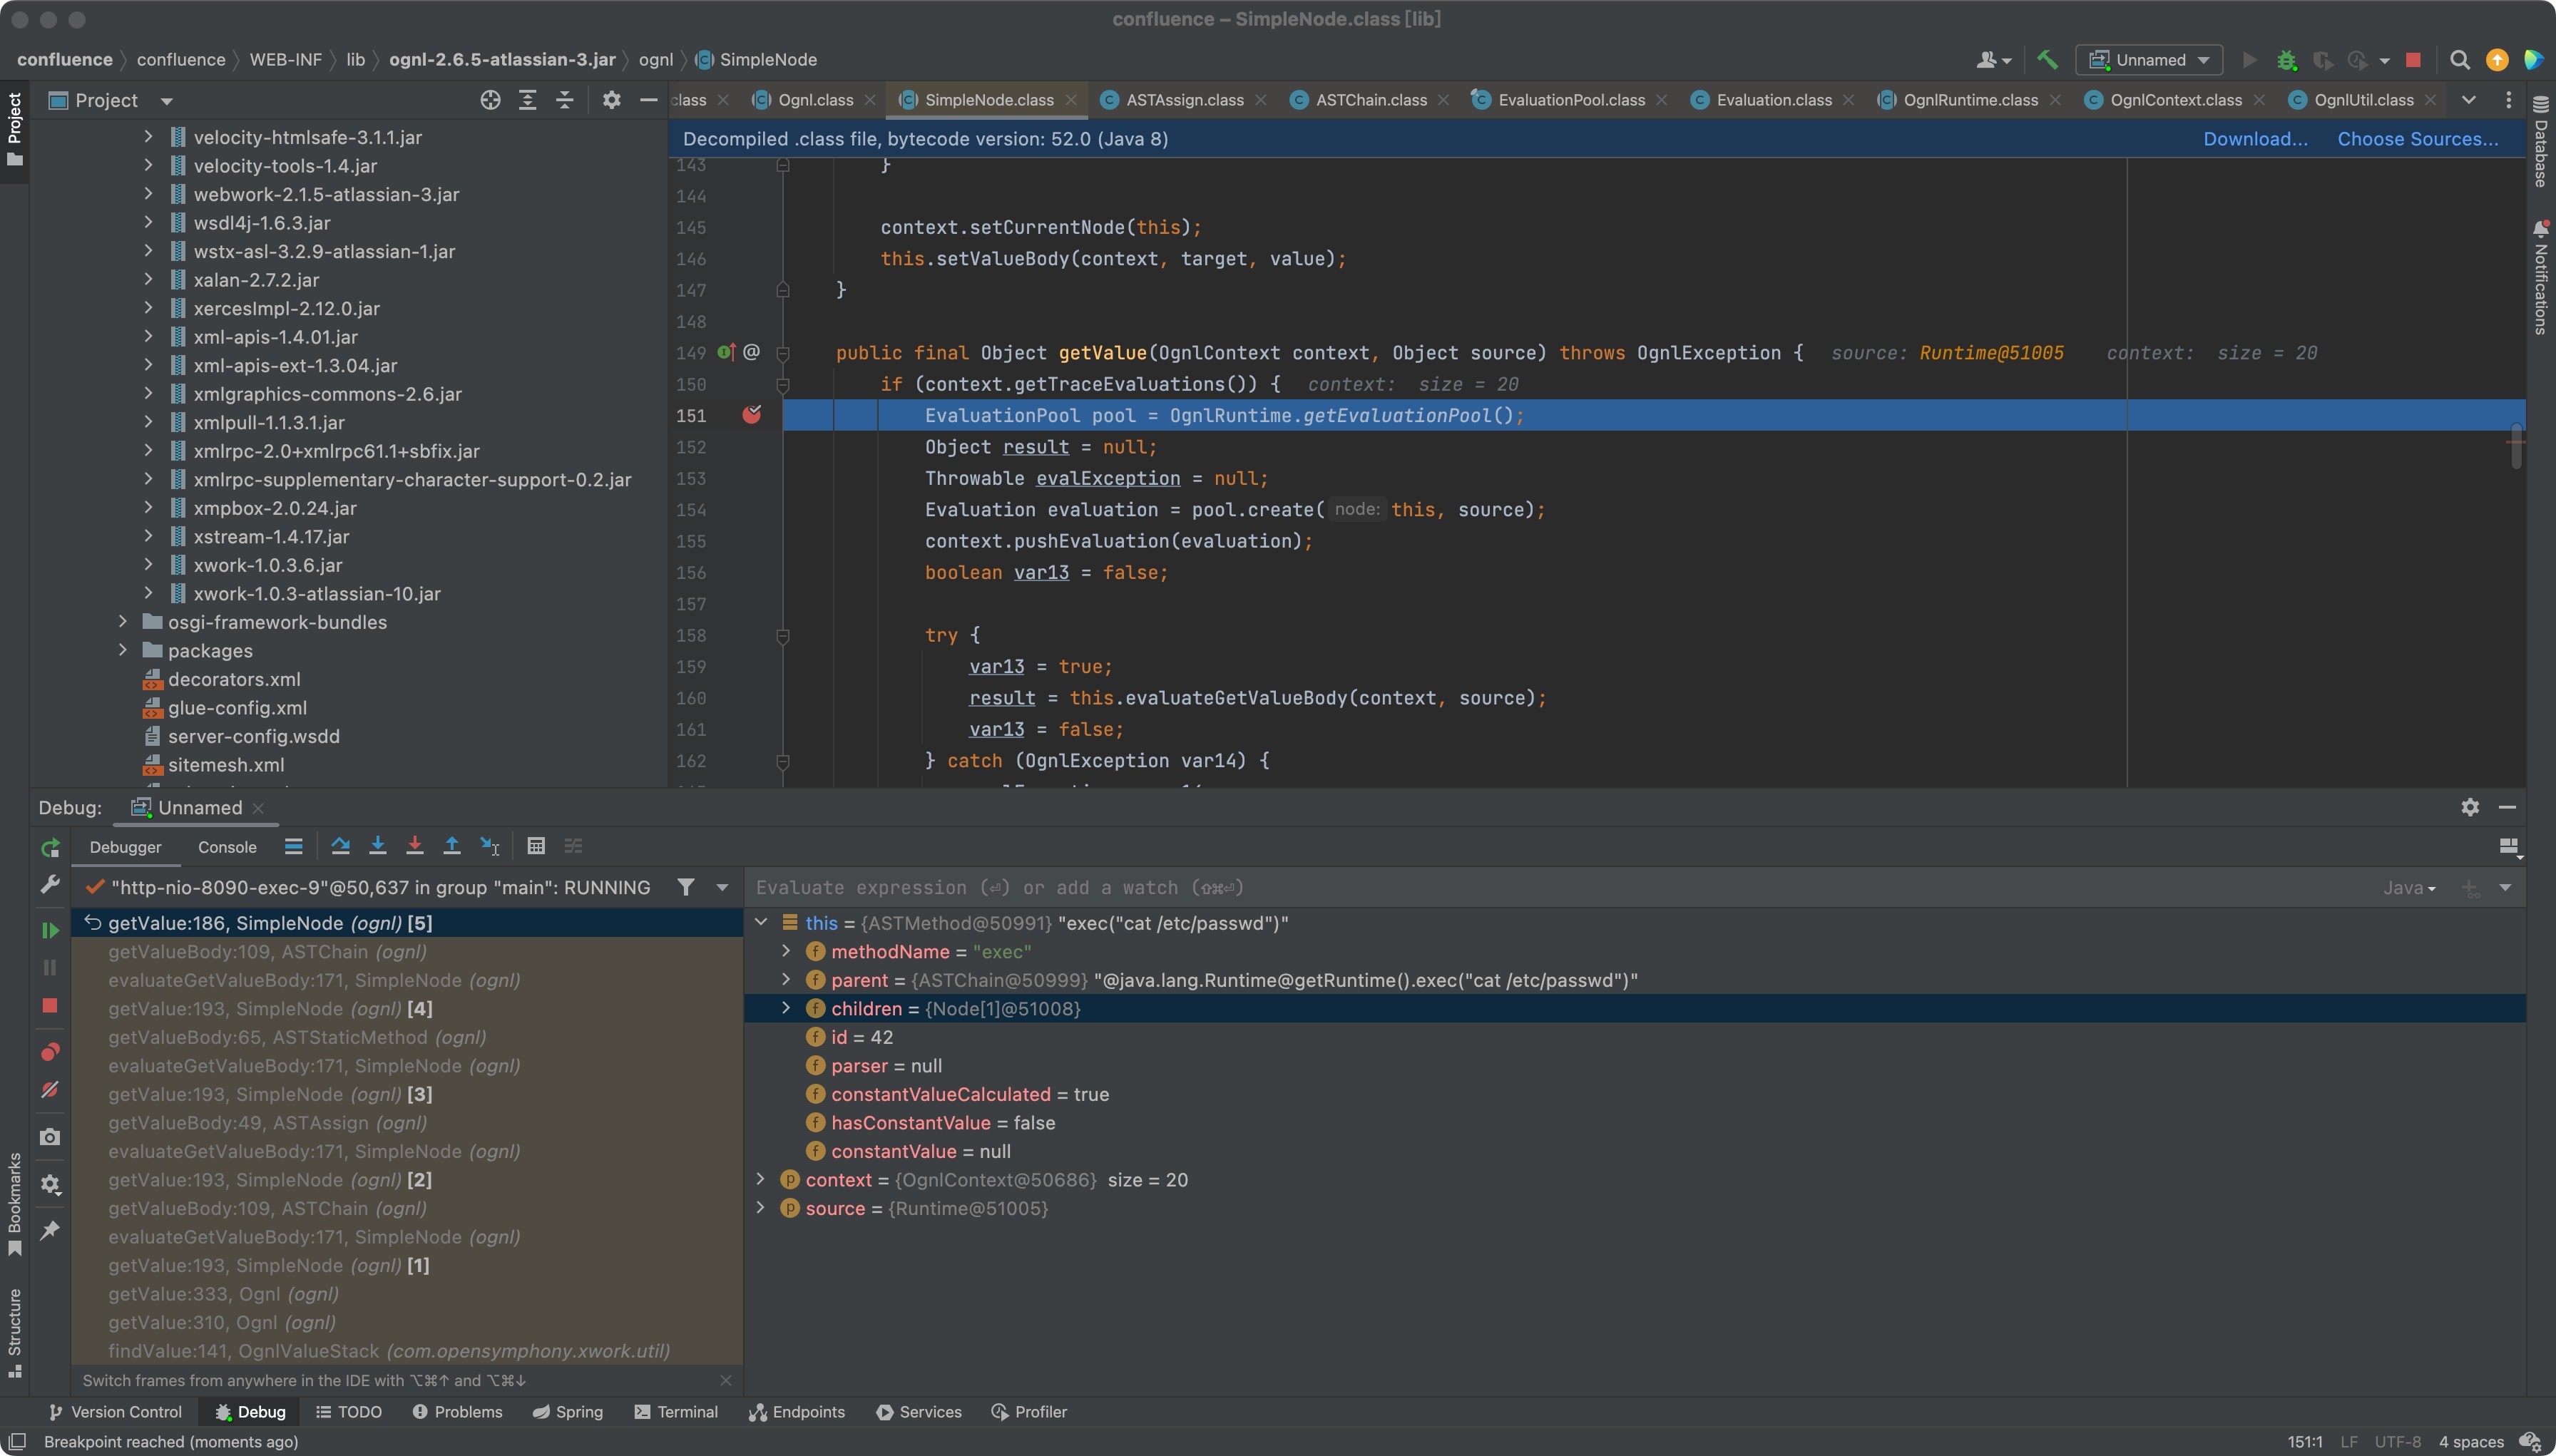Click the Evaluate expression input field
2556x1456 pixels.
click(1560, 888)
